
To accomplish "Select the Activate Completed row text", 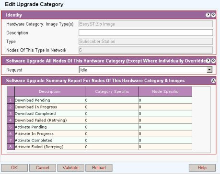I will pyautogui.click(x=34, y=141).
